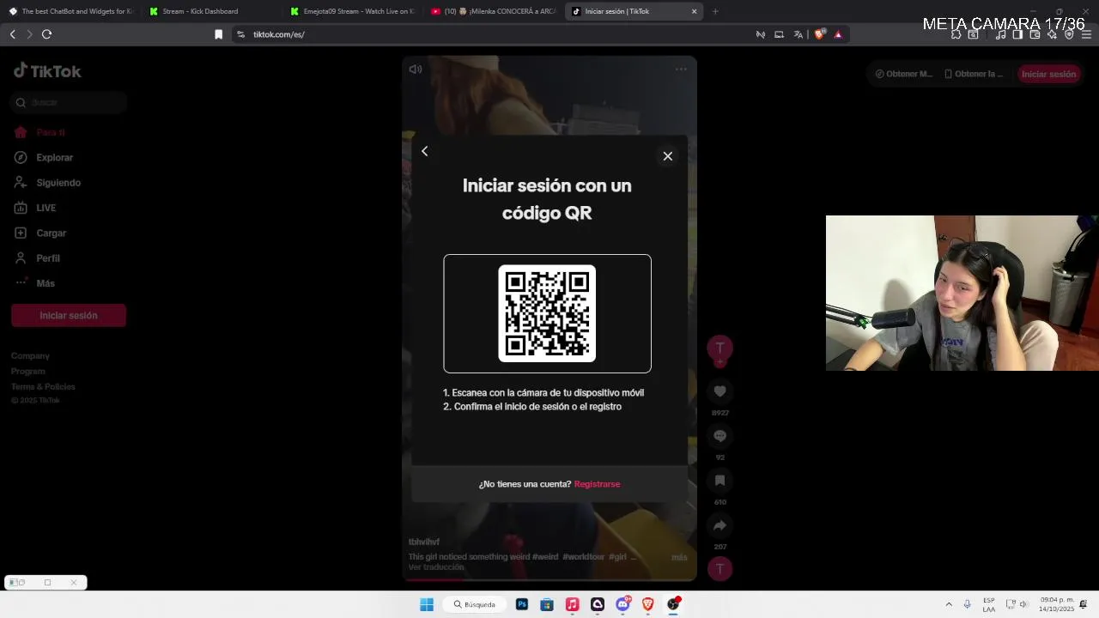Image resolution: width=1099 pixels, height=618 pixels.
Task: Click the taskbar Búsqueda search box
Action: pyautogui.click(x=474, y=604)
